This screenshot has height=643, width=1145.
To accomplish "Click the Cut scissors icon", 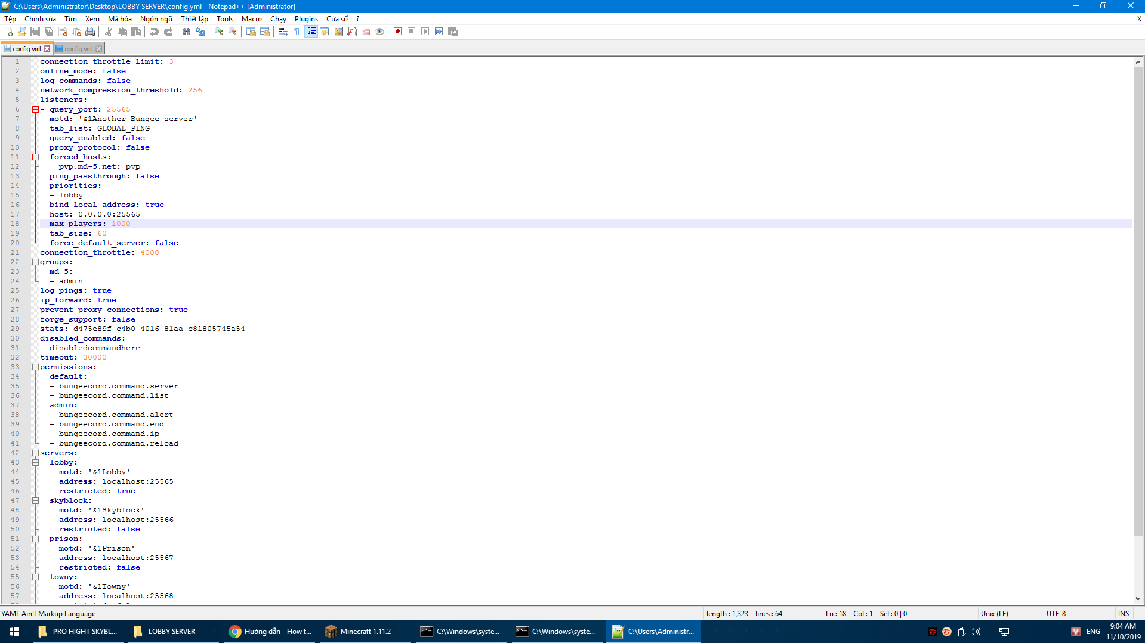I will click(x=109, y=32).
